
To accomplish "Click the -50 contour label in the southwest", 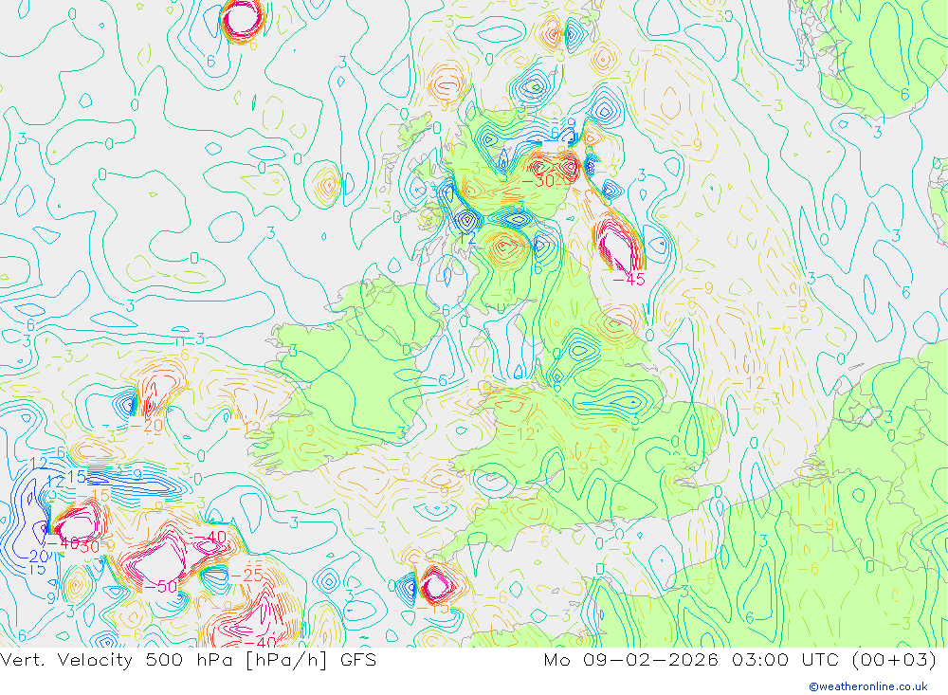I will pyautogui.click(x=161, y=586).
